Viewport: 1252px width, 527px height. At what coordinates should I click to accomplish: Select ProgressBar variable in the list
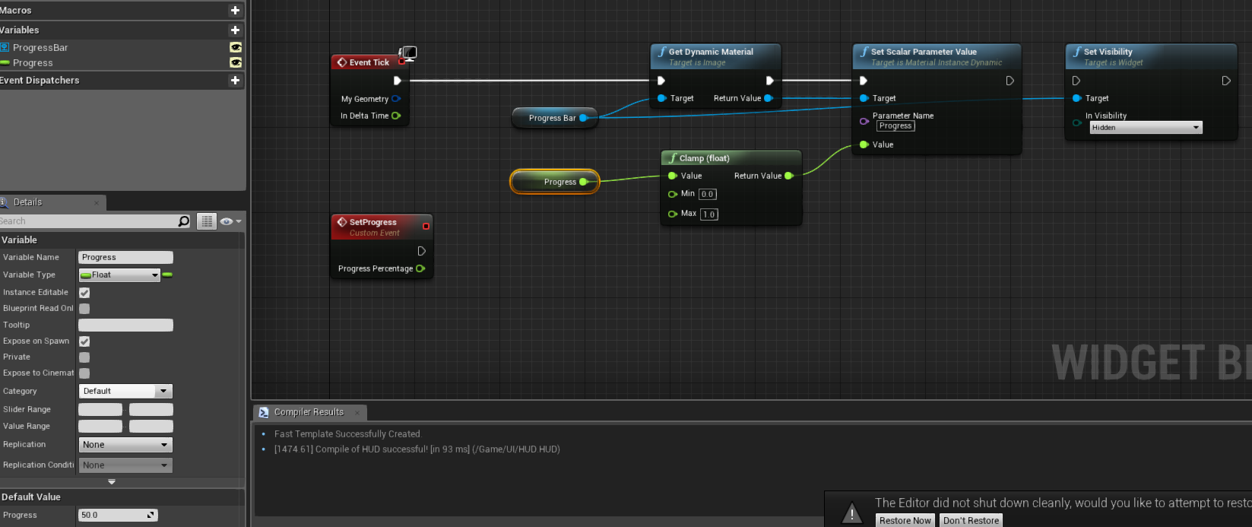[x=40, y=47]
